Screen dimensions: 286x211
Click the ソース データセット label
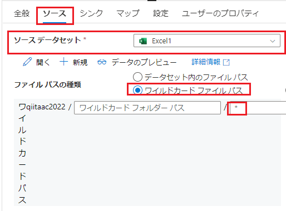point(47,40)
